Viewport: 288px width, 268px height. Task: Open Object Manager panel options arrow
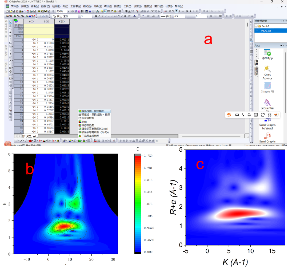tap(281, 21)
